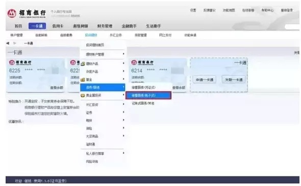The height and width of the screenshot is (186, 301).
Task: Open the 网上支付 submenu
Action: tap(165, 35)
